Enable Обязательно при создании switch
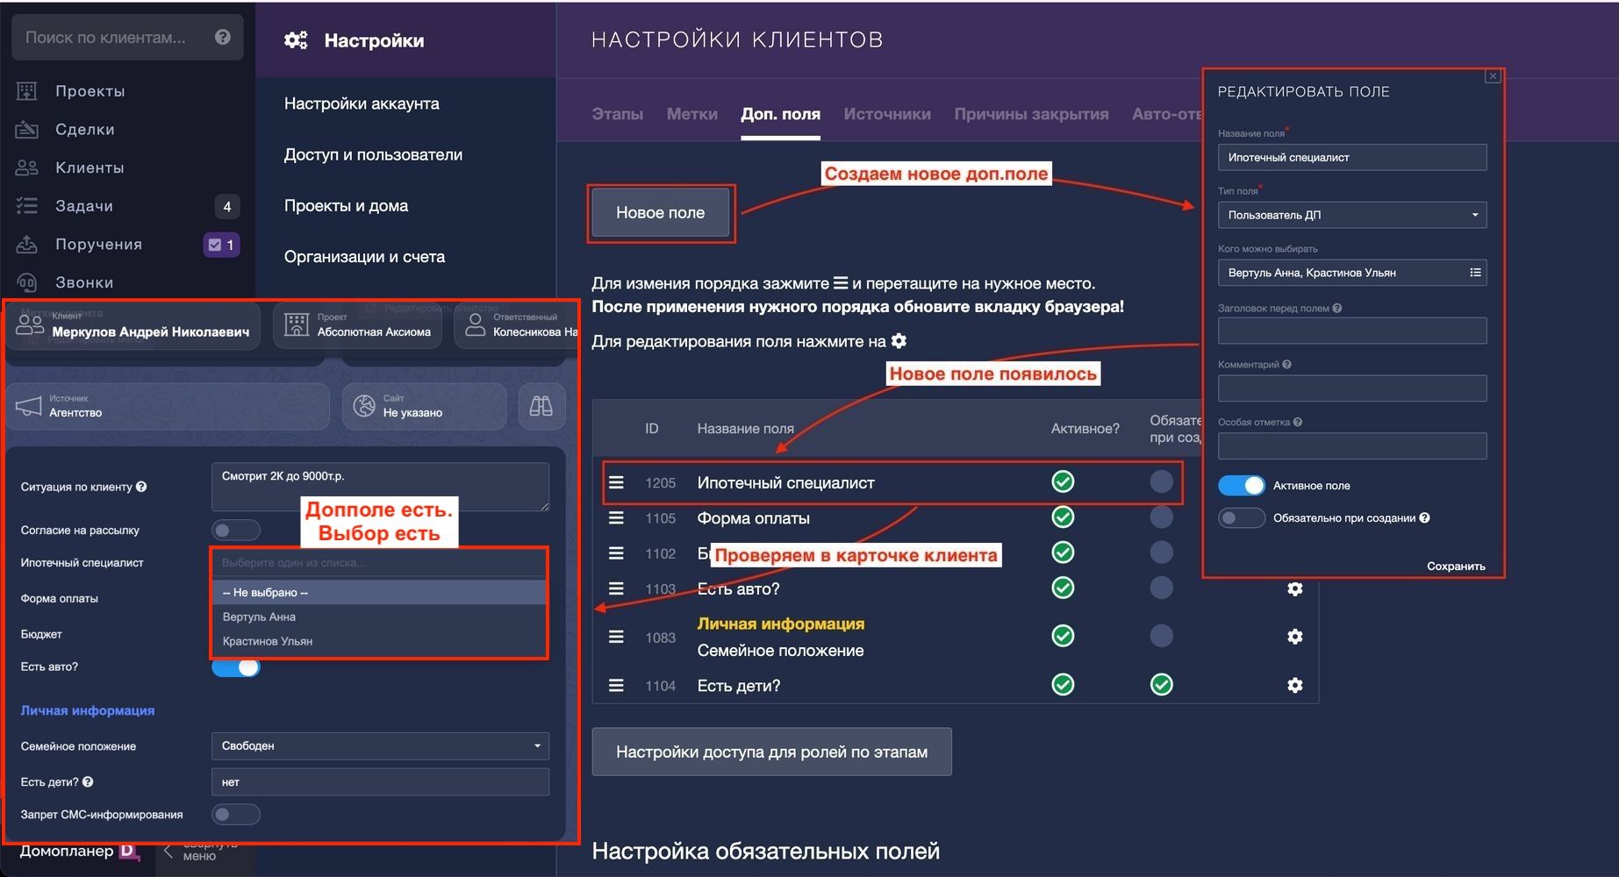This screenshot has height=877, width=1619. point(1242,518)
